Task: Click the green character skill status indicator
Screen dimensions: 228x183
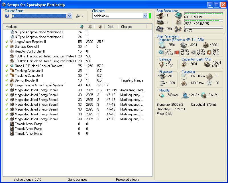Action: point(150,16)
